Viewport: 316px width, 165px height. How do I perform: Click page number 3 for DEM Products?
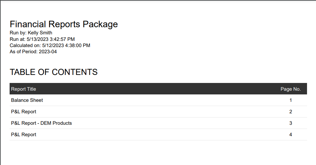[x=291, y=123]
